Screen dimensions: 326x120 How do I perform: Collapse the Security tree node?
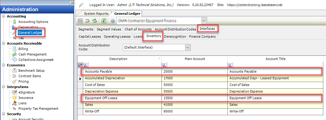click(x=3, y=114)
